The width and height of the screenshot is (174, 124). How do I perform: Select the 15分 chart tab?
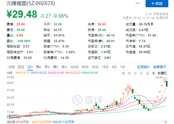(105, 67)
